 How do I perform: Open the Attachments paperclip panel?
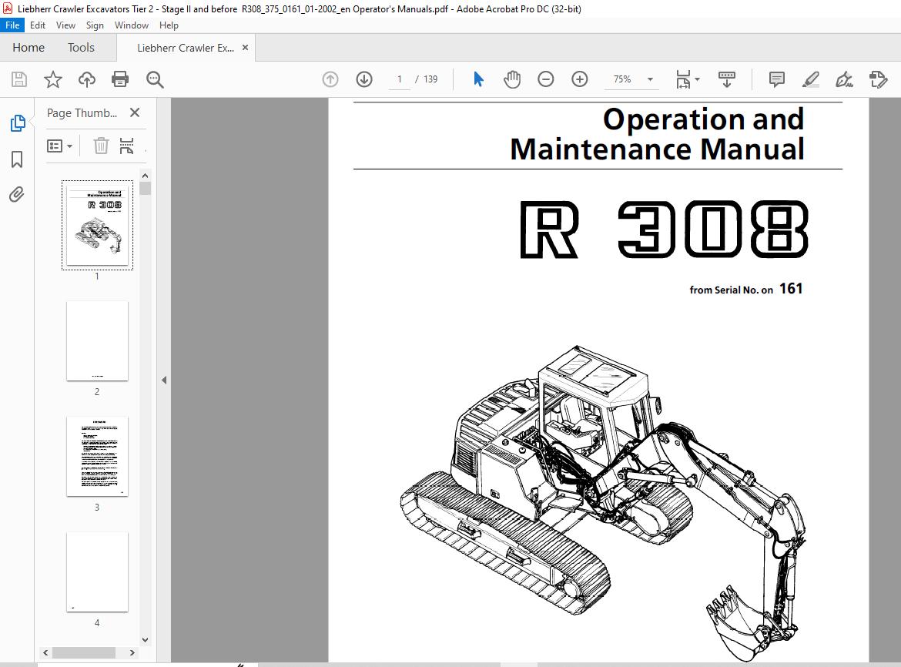tap(17, 195)
